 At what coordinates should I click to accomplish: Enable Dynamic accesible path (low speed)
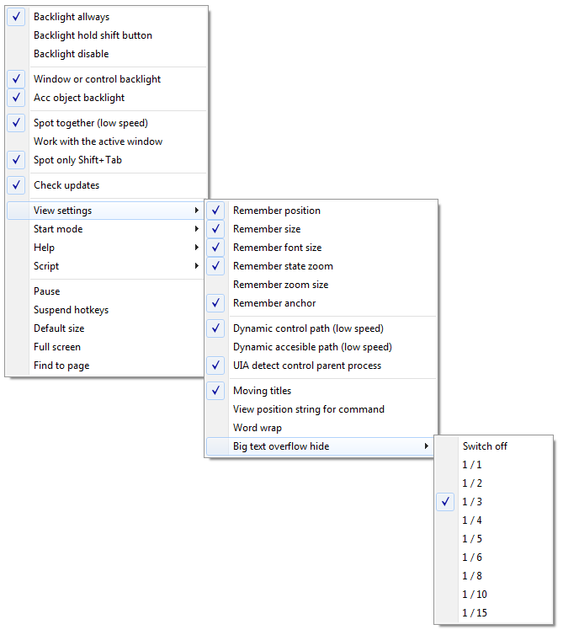click(321, 347)
